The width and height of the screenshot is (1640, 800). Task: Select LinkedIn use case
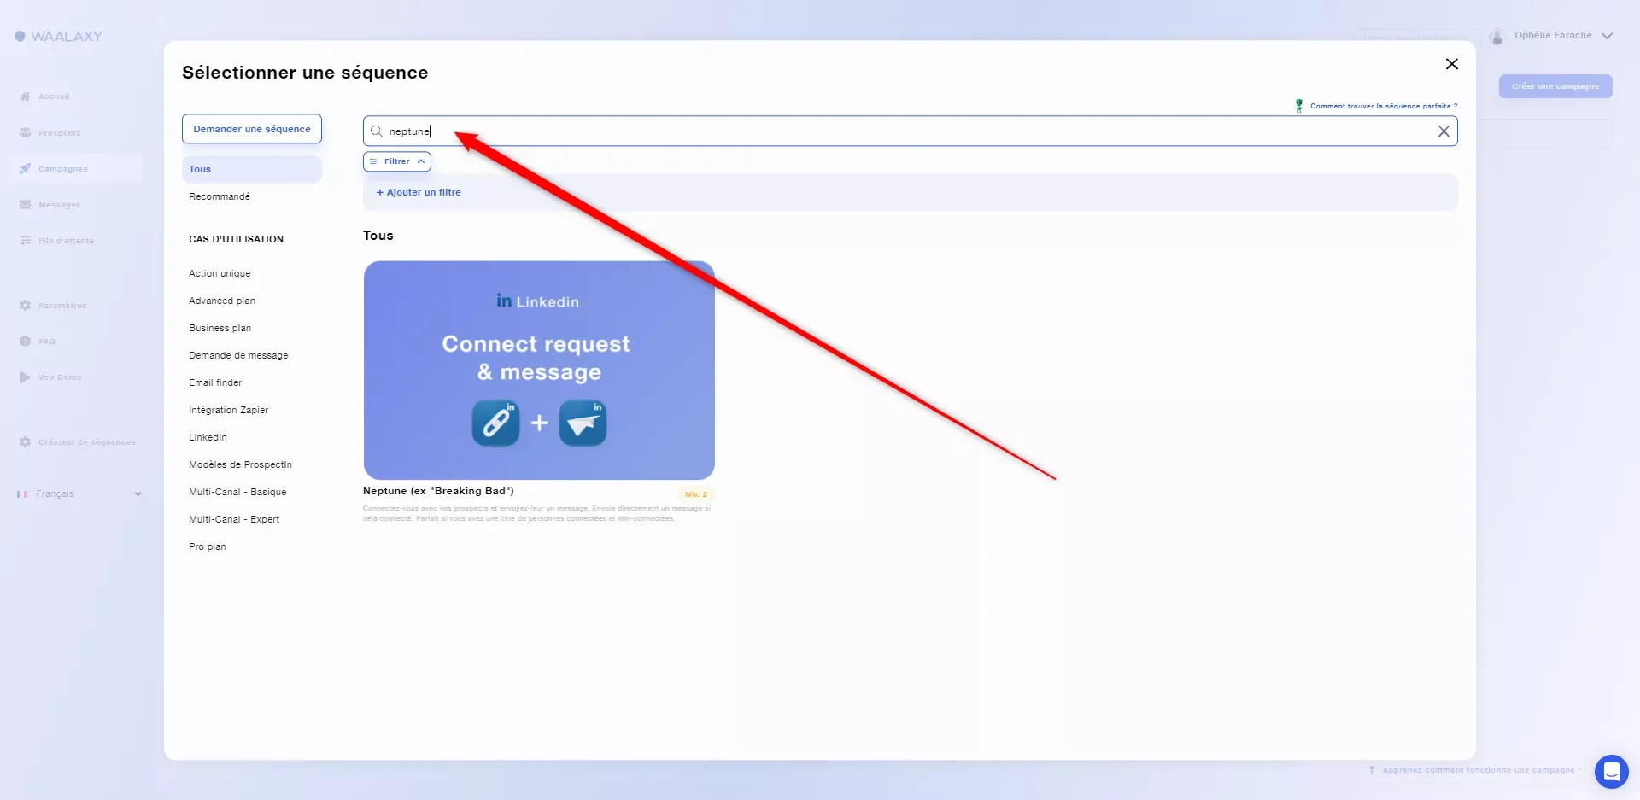208,437
